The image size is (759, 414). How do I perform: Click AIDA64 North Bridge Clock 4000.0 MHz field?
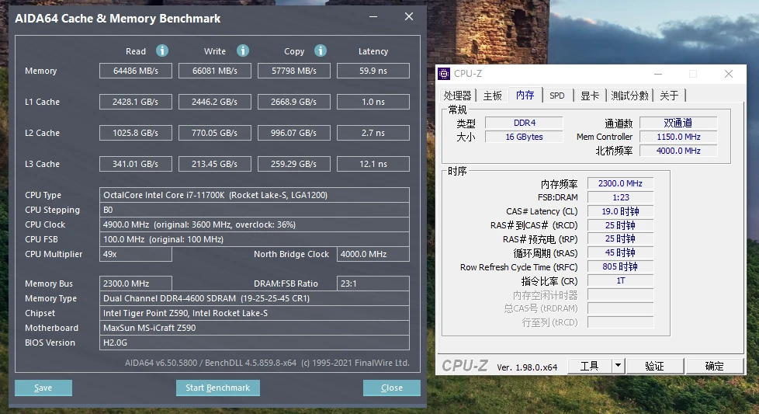[x=373, y=254]
